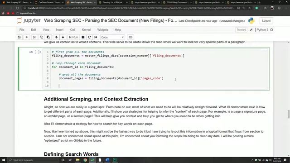The image size is (290, 163).
Task: Click the localhost address bar
Action: tap(131, 8)
